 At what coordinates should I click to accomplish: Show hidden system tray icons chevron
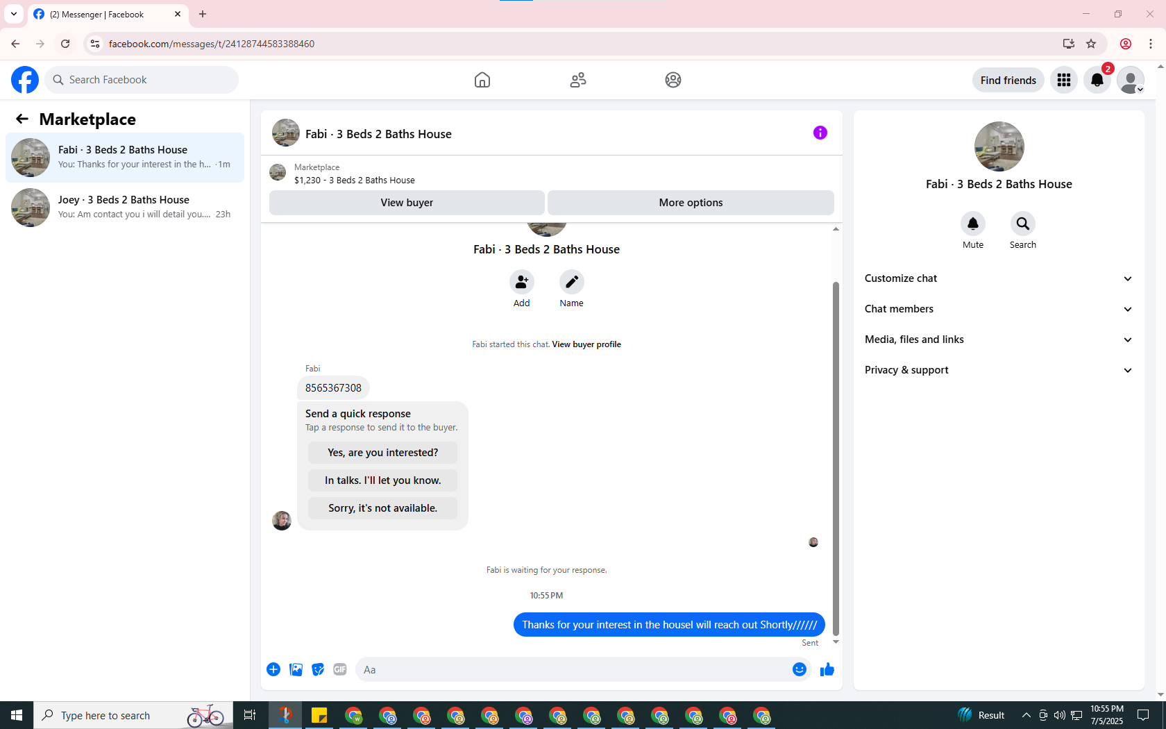tap(1026, 715)
